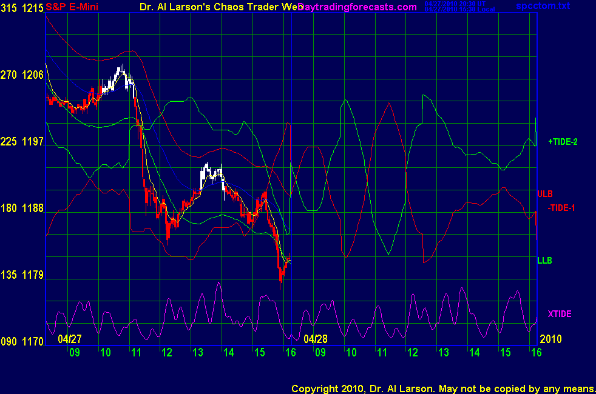Select the green LLB legend label
Screen dimensions: 596x394
[x=544, y=261]
